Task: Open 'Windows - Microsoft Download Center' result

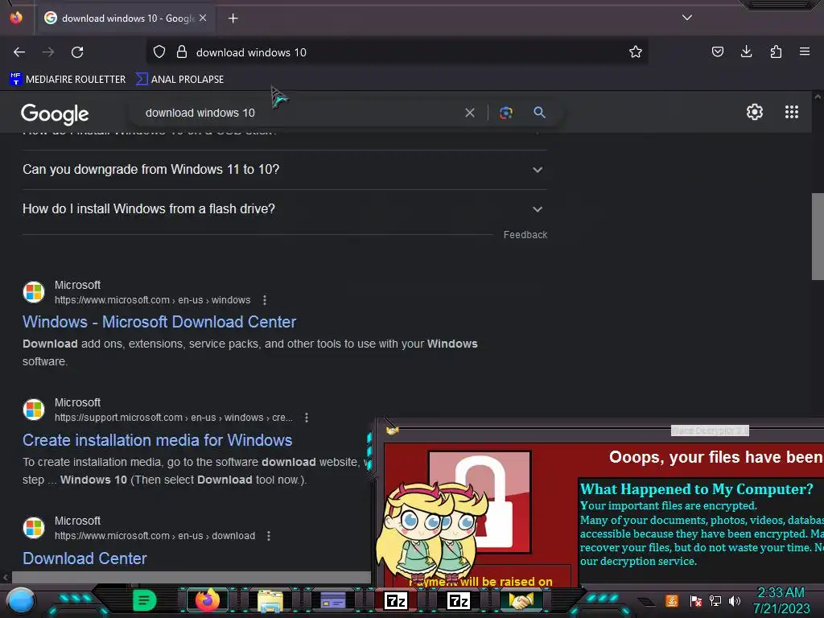Action: pos(159,322)
